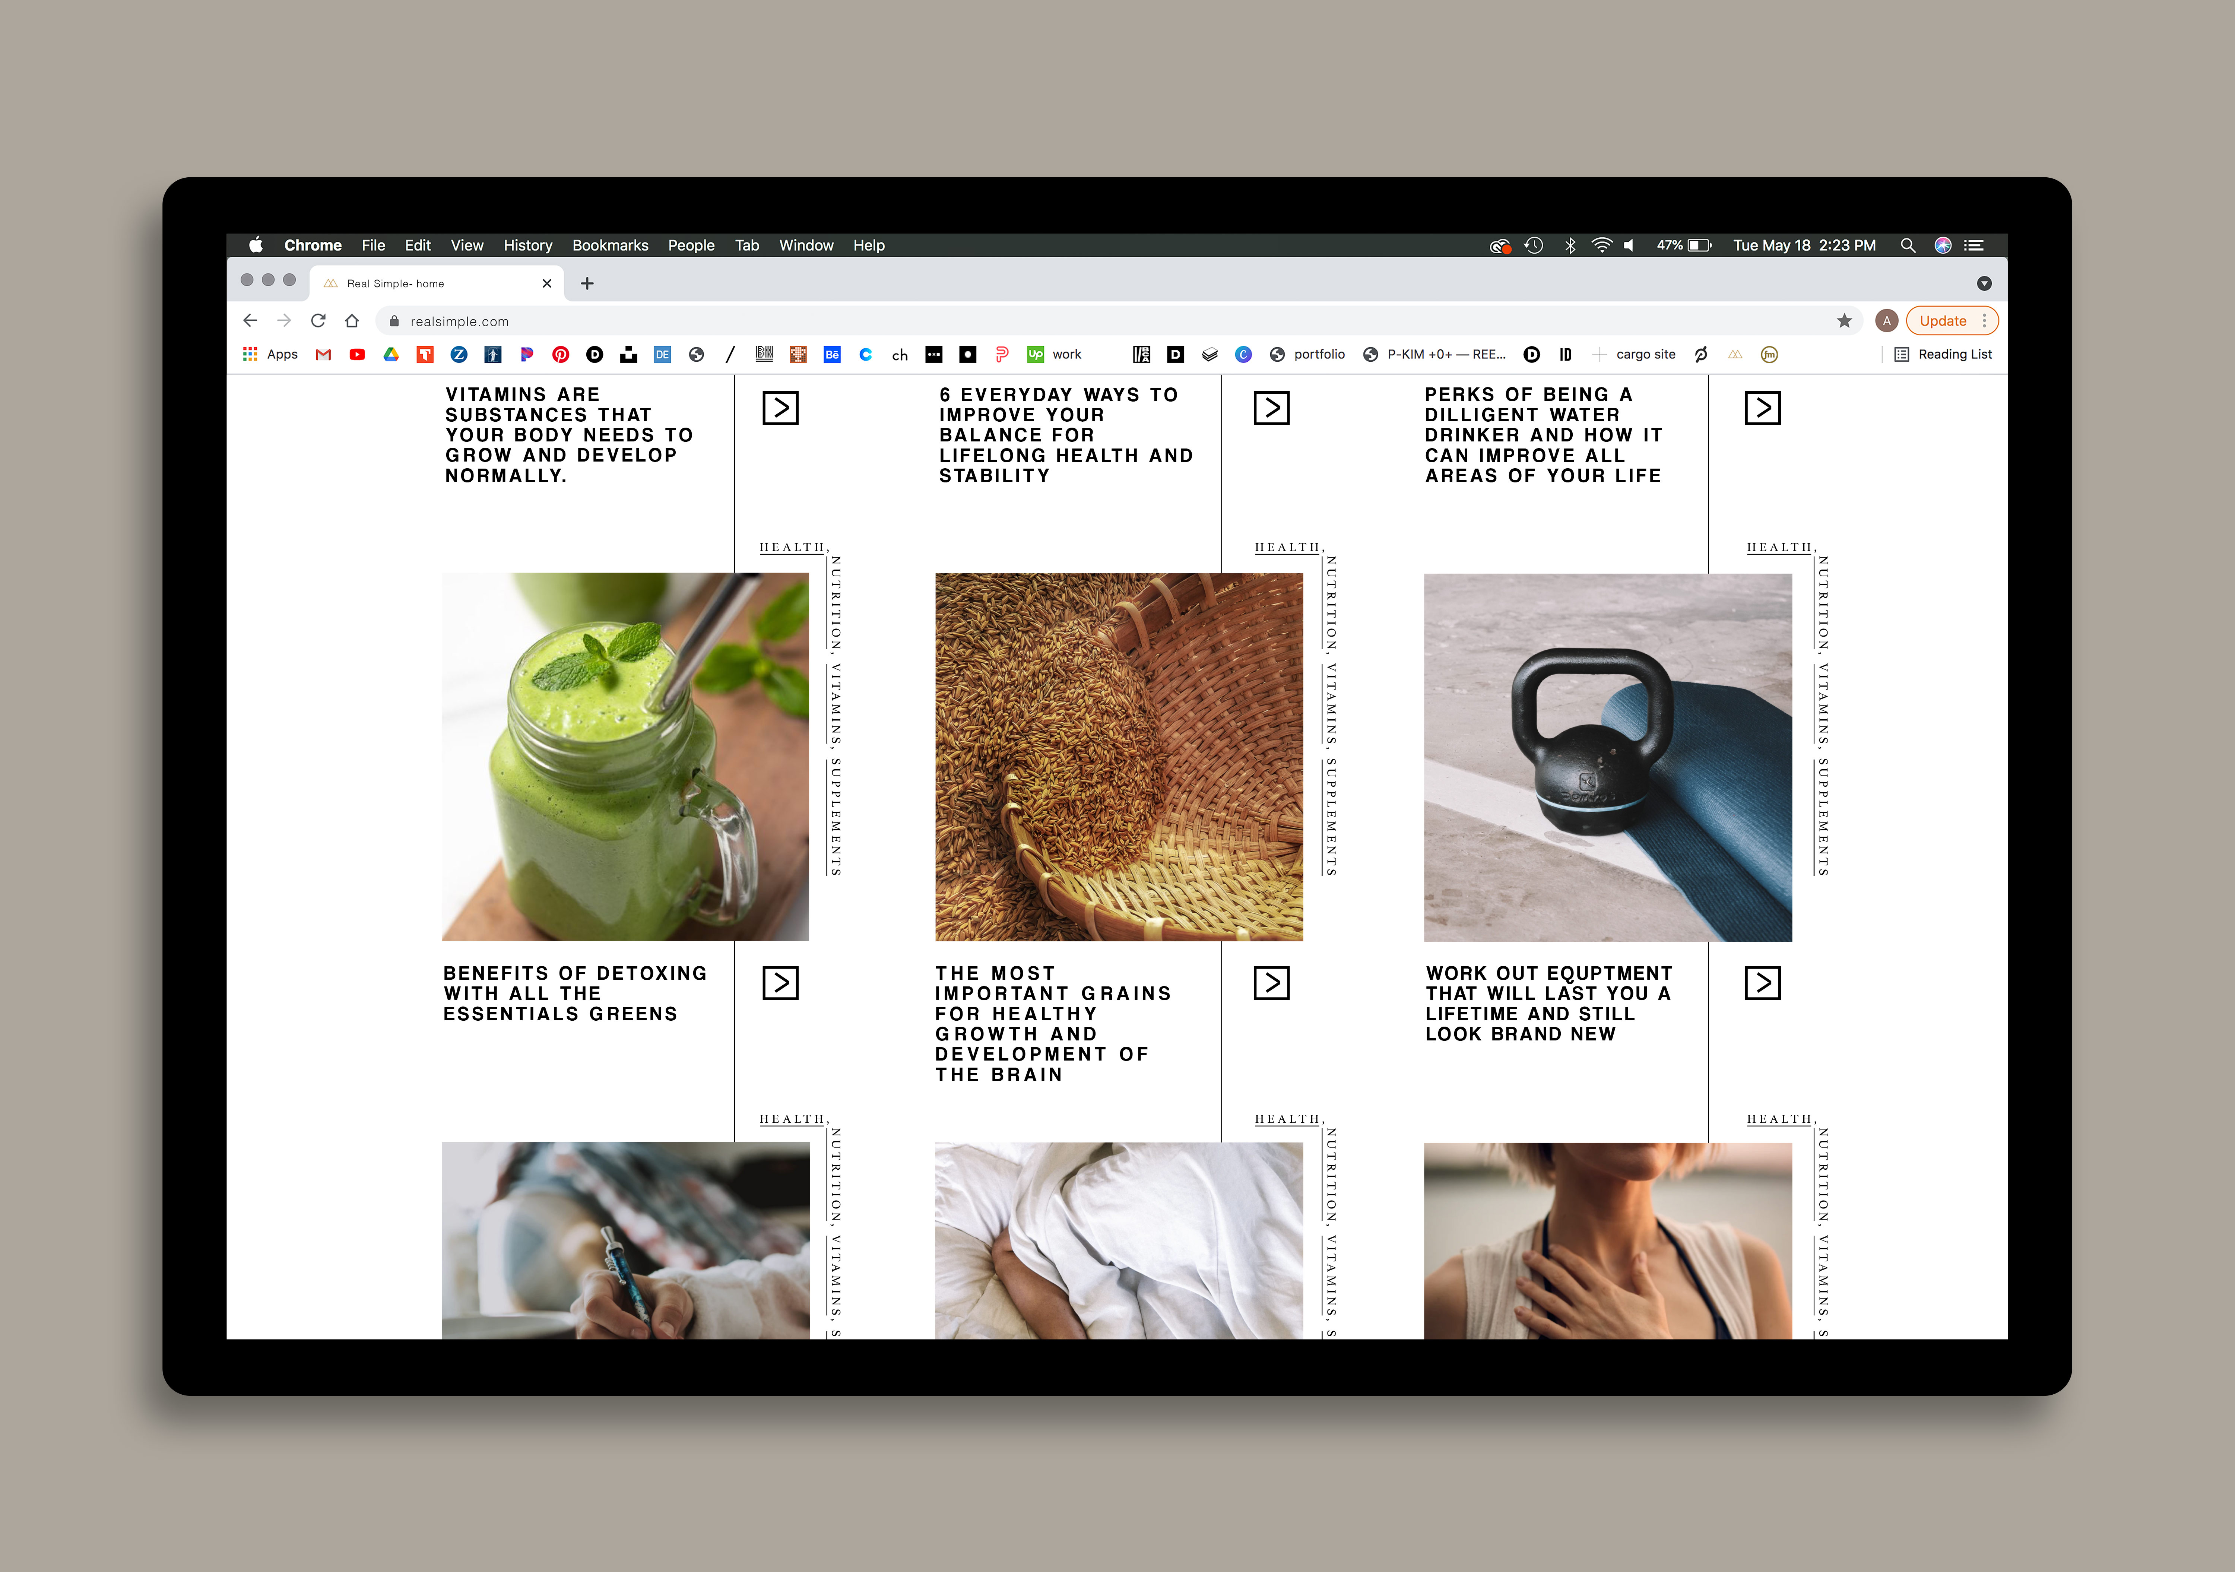Image resolution: width=2235 pixels, height=1572 pixels.
Task: Go to the browser home page
Action: tap(352, 321)
